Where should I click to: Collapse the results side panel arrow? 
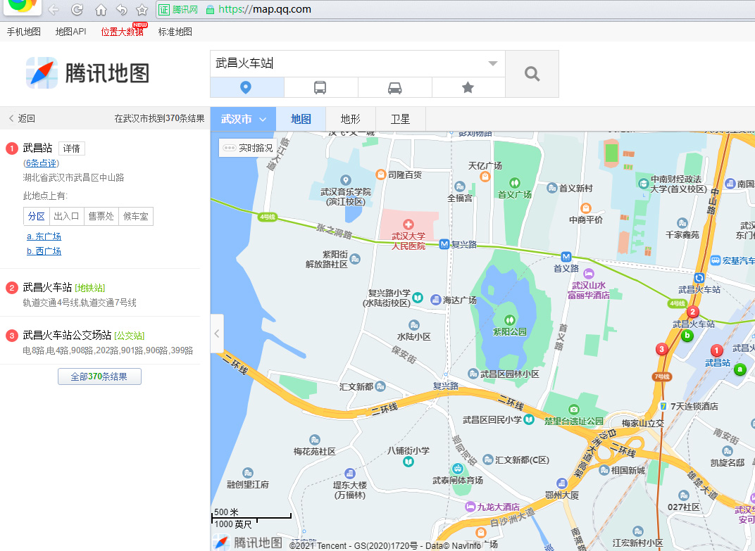tap(217, 333)
